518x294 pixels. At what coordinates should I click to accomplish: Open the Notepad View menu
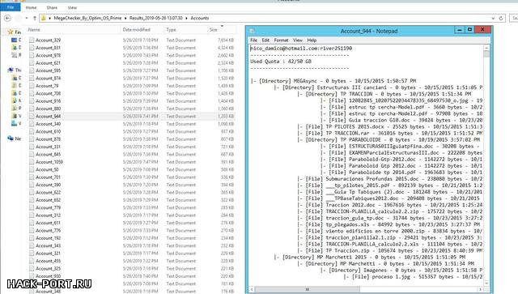[x=298, y=40]
